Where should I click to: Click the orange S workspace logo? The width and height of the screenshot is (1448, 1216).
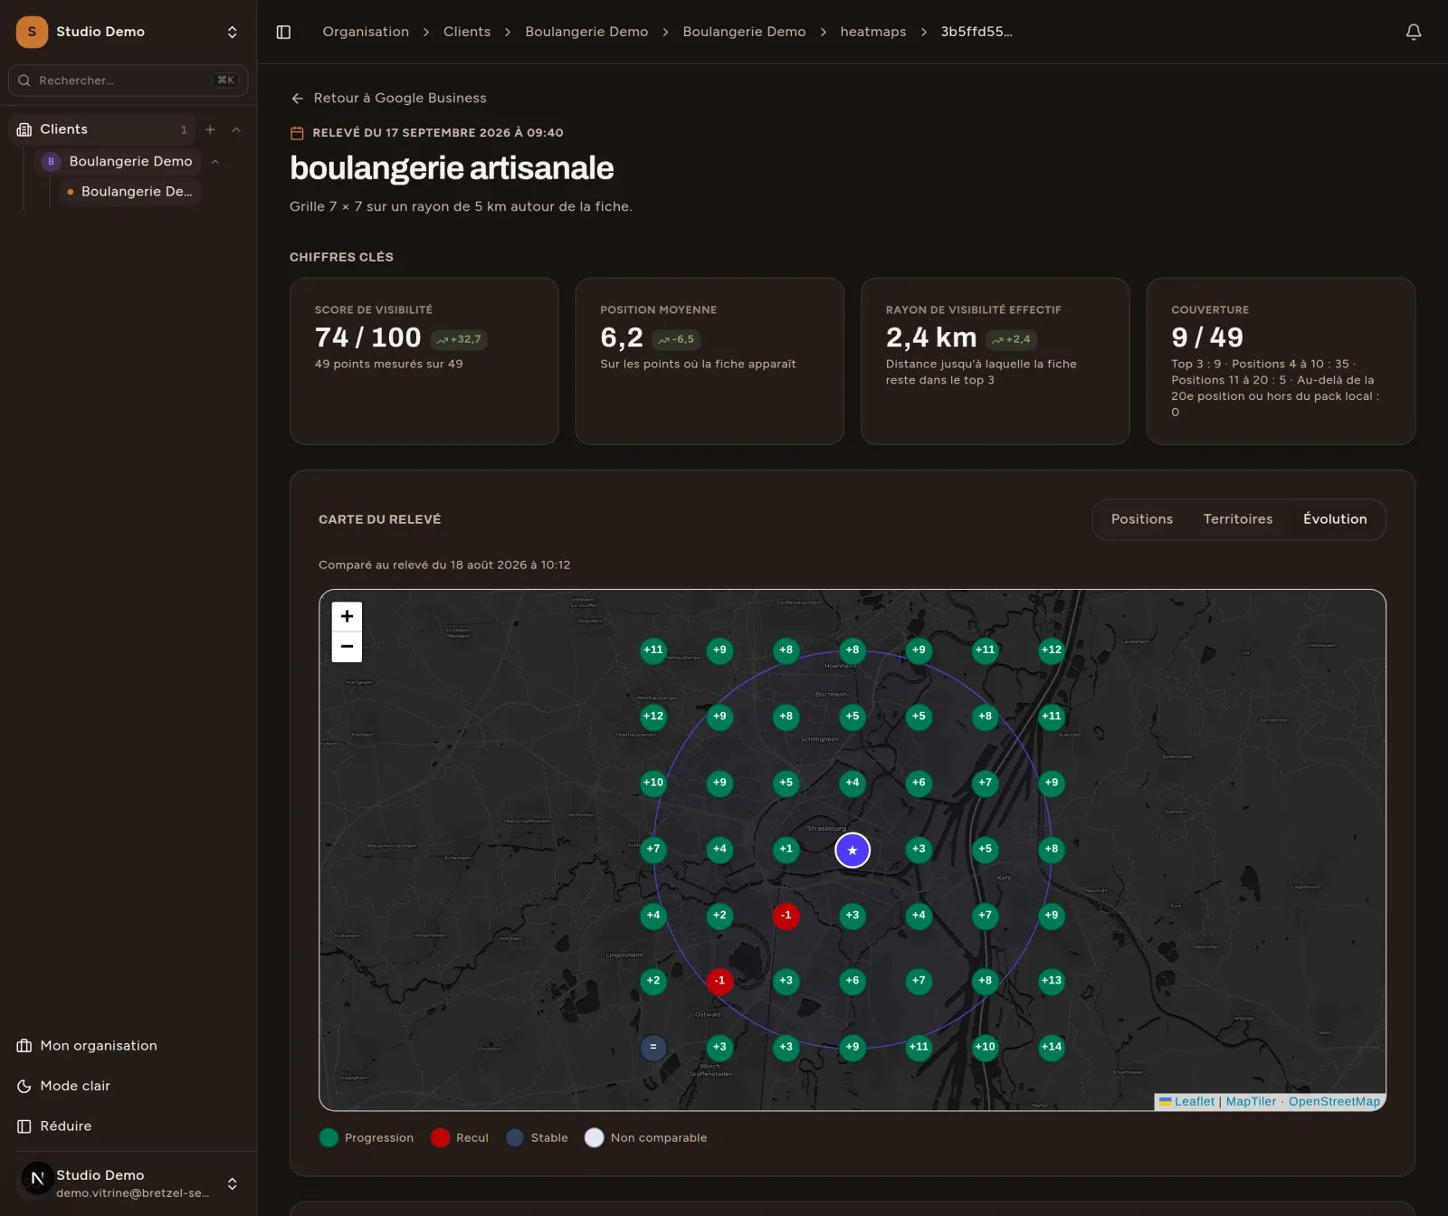click(32, 32)
